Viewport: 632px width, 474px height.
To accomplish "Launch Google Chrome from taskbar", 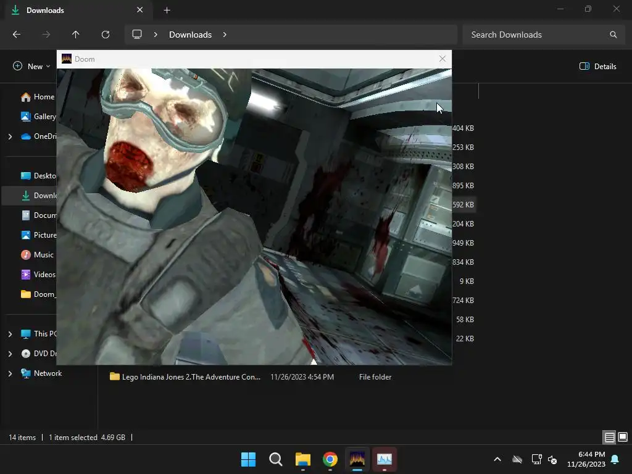I will [x=330, y=459].
